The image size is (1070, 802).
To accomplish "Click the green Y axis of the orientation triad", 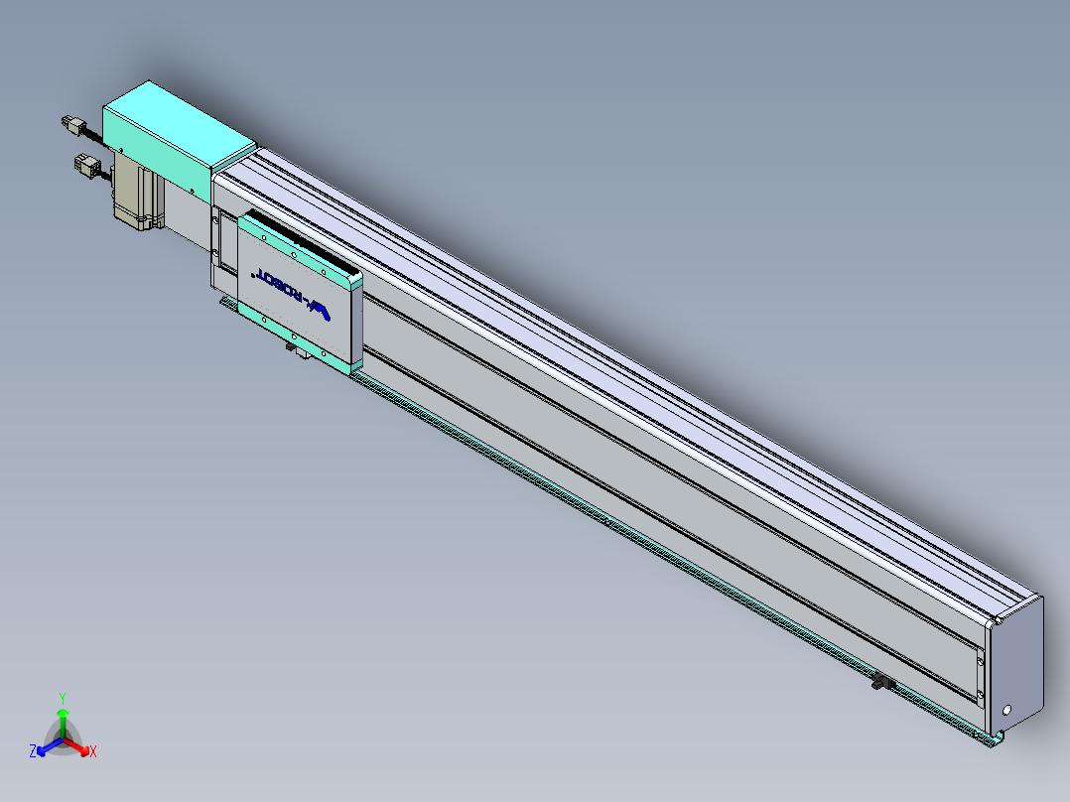I will click(x=63, y=723).
